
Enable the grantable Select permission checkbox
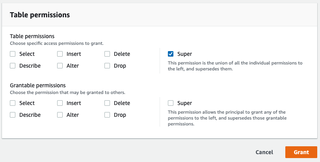point(13,103)
